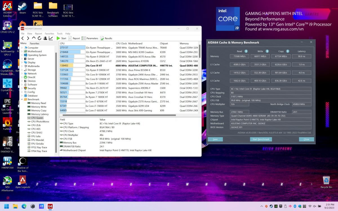
Task: Select the CPU ZLib benchmark
Action: pos(34,125)
